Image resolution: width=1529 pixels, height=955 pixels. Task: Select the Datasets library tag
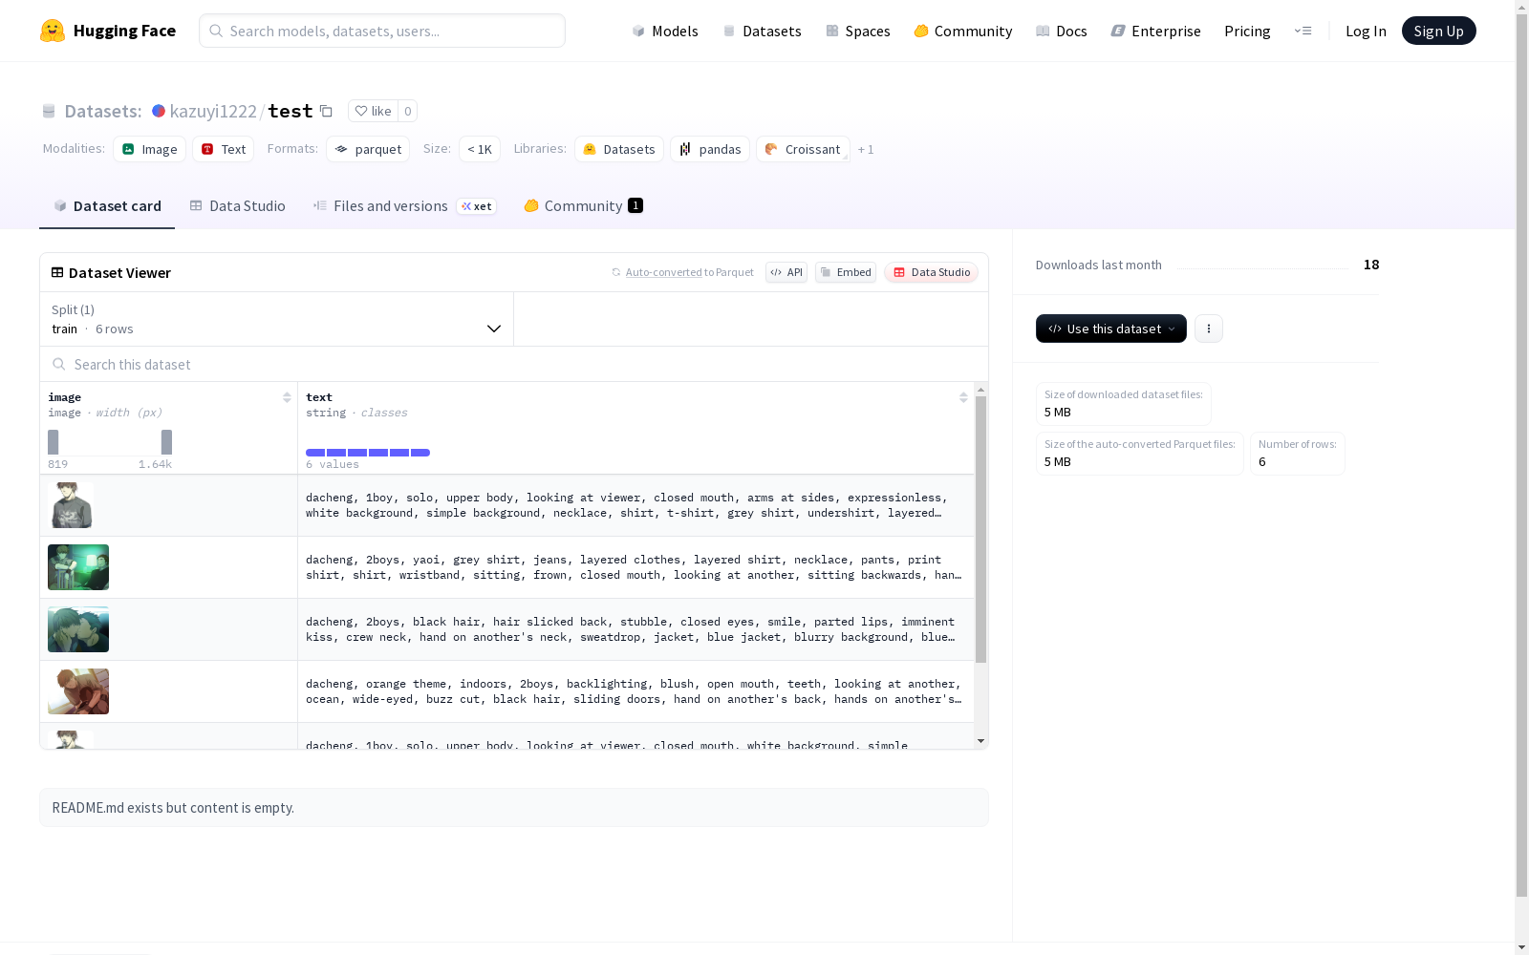[x=619, y=149]
